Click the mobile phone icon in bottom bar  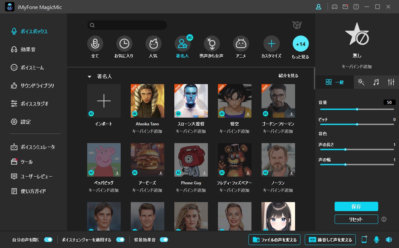364,240
